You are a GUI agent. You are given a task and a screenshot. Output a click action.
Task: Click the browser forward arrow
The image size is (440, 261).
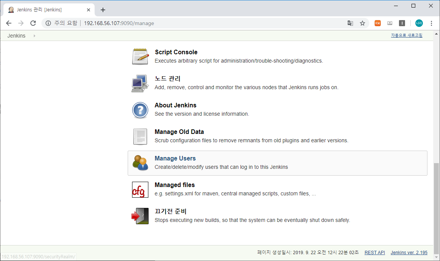[21, 23]
